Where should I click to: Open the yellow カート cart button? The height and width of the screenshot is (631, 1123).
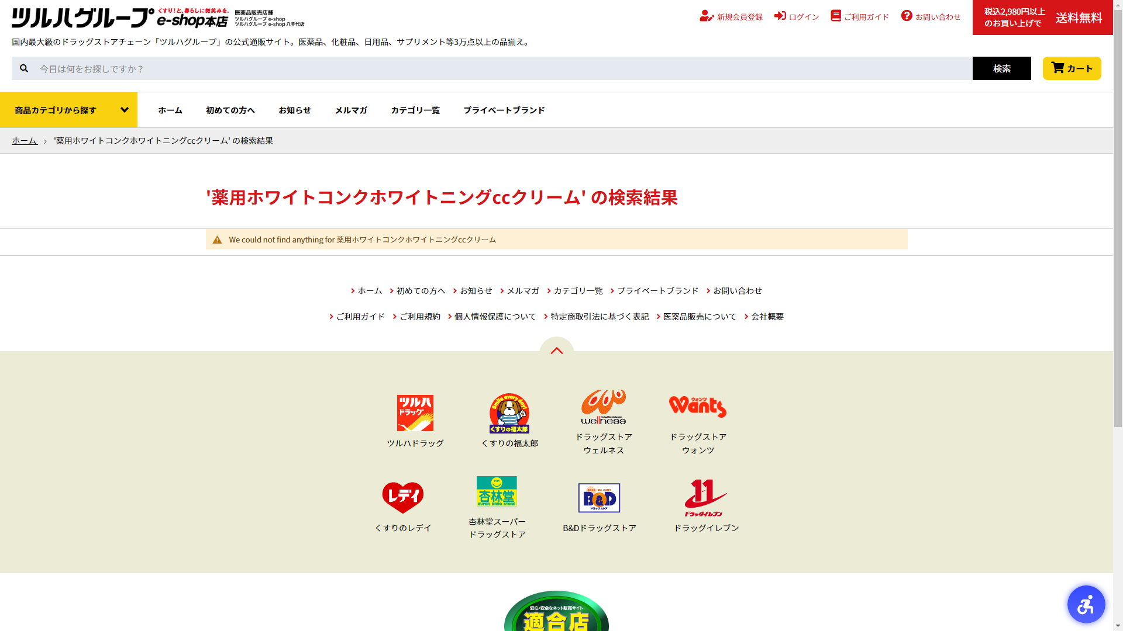(1072, 68)
